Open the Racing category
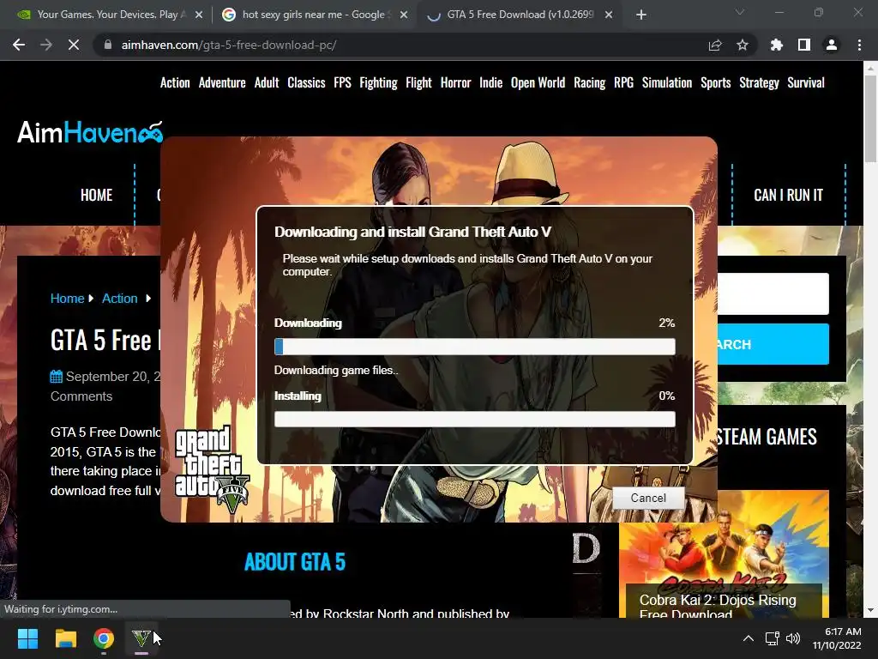 pos(590,83)
